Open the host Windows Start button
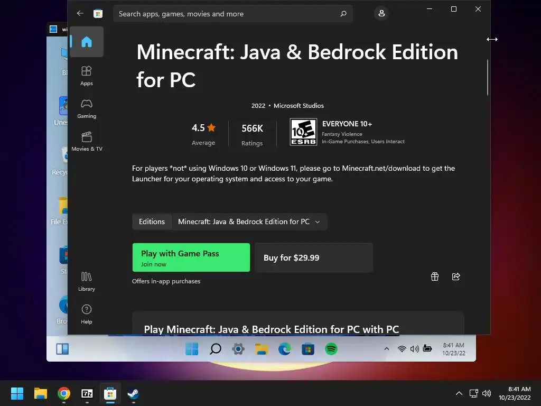 pos(17,393)
